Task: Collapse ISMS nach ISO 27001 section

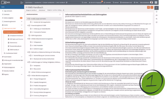Action: pyautogui.click(x=22, y=28)
